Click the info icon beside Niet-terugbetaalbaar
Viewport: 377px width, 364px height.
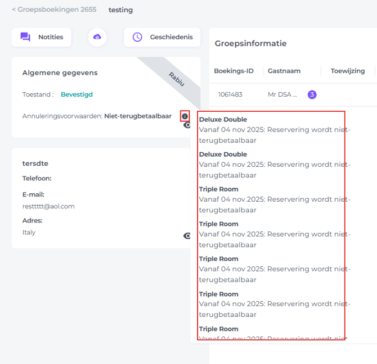tap(185, 116)
